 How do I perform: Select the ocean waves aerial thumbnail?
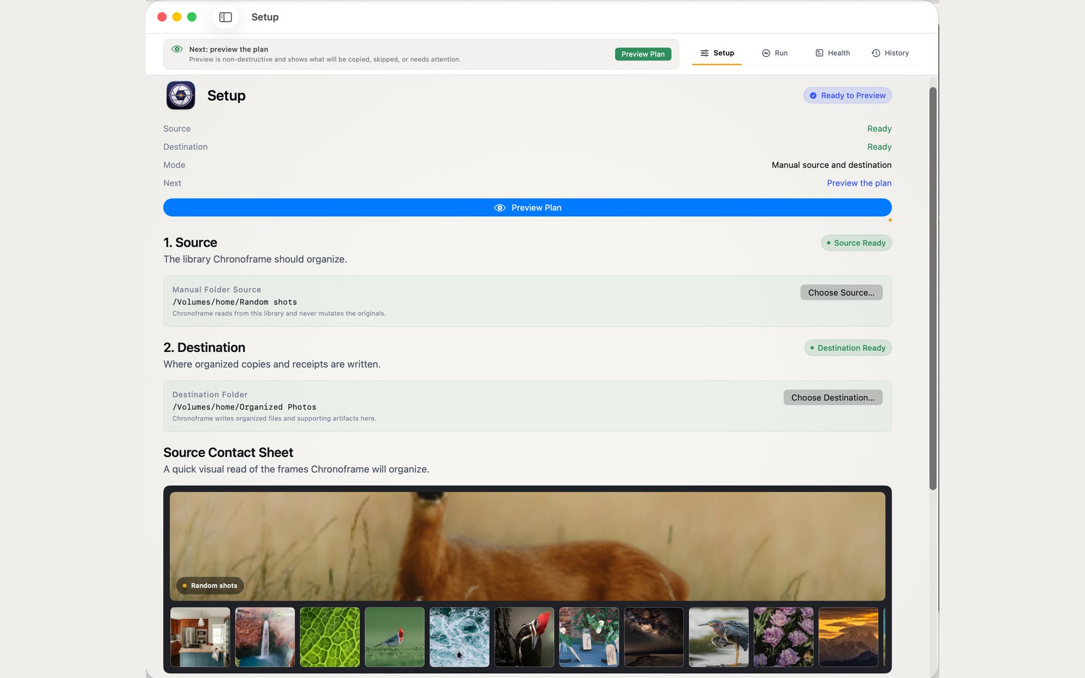(459, 637)
